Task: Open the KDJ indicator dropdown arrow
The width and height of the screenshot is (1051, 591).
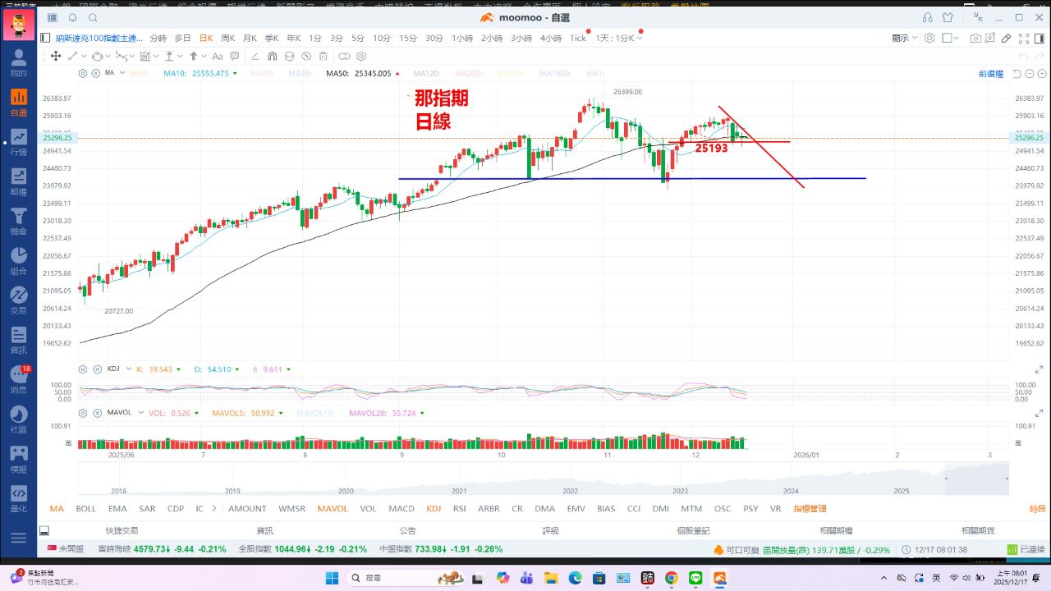Action: coord(123,369)
